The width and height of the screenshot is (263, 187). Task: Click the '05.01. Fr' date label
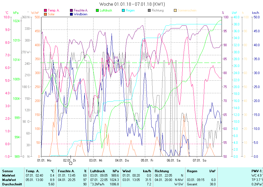click(147, 160)
